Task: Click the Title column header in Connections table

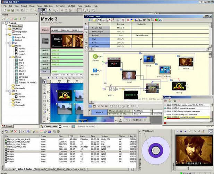Action: pyautogui.click(x=99, y=24)
